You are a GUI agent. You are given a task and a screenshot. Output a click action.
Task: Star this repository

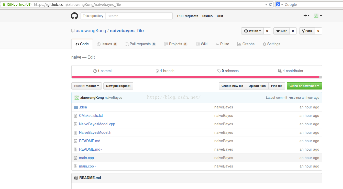point(281,31)
